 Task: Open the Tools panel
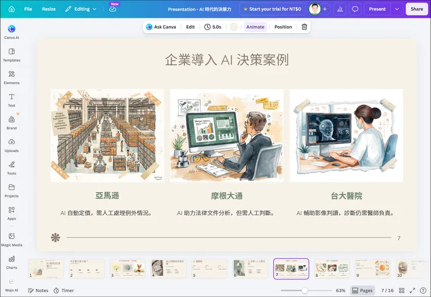tap(12, 168)
